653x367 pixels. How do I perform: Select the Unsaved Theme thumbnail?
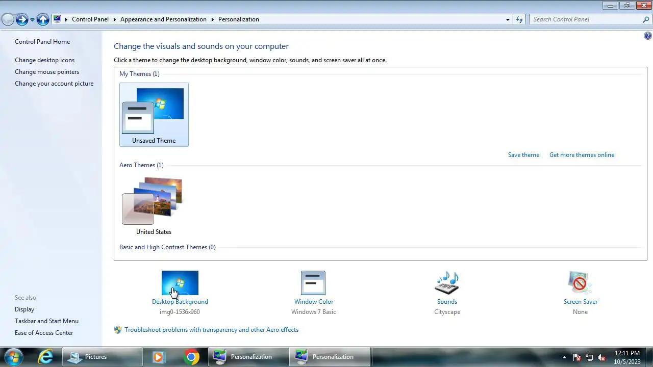[154, 115]
